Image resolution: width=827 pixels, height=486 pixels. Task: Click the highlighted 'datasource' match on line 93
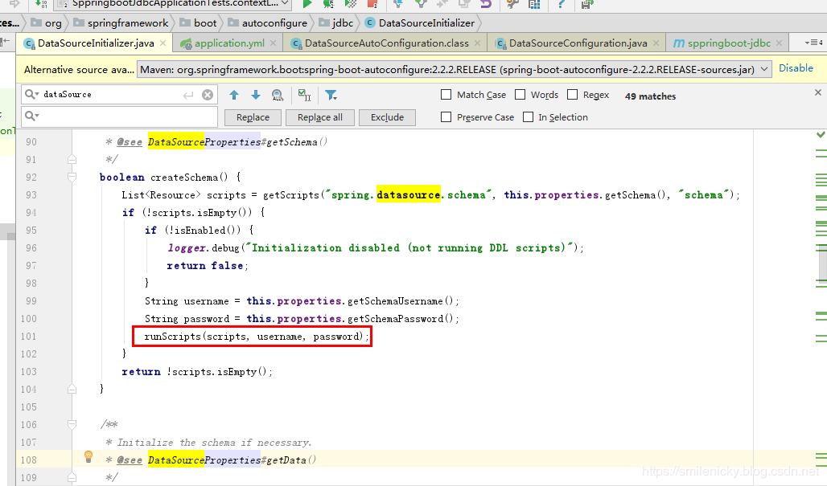pos(408,195)
